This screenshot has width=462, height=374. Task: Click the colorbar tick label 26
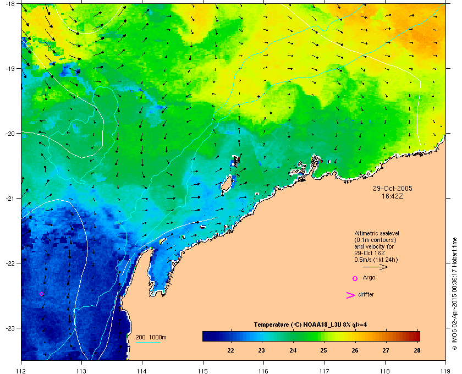355,350
